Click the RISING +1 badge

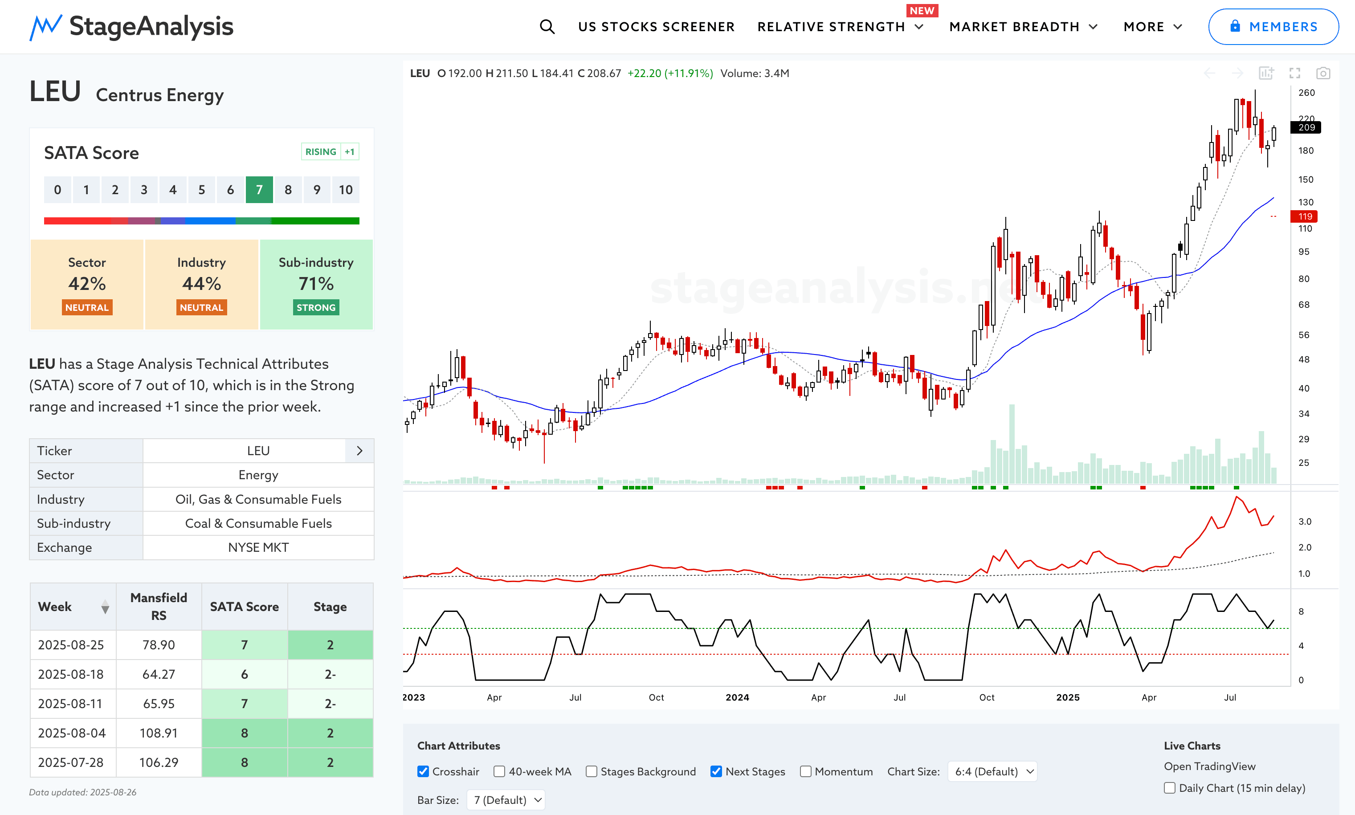click(x=330, y=151)
